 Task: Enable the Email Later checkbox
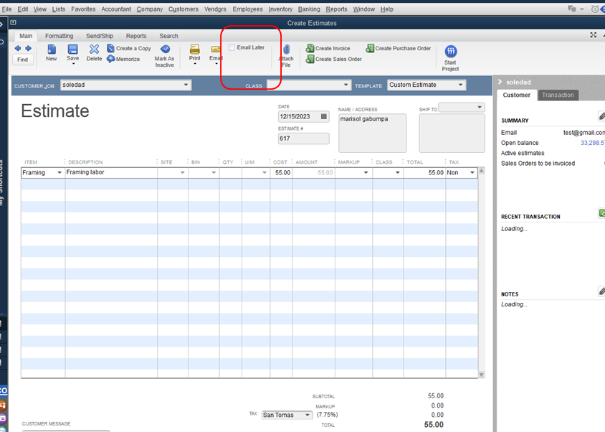(232, 47)
